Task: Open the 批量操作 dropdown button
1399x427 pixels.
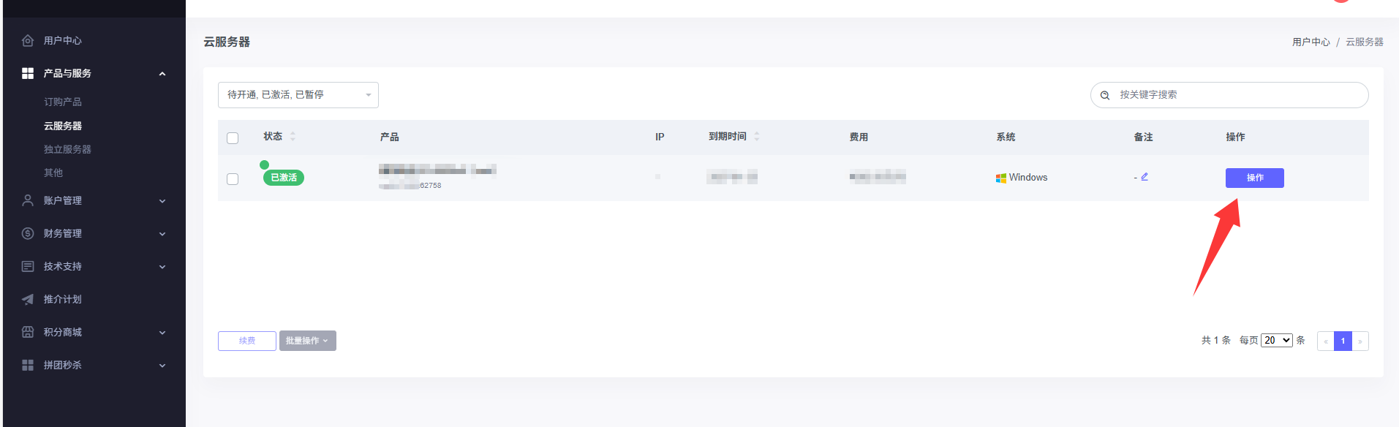Action: pyautogui.click(x=307, y=341)
